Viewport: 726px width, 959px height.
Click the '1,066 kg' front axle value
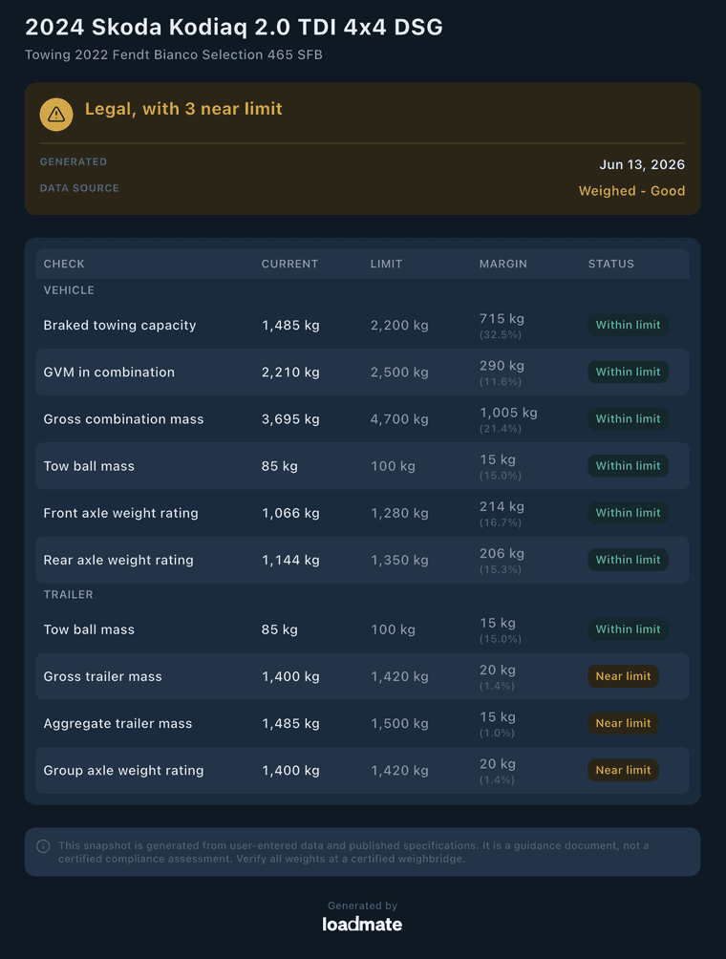tap(290, 513)
